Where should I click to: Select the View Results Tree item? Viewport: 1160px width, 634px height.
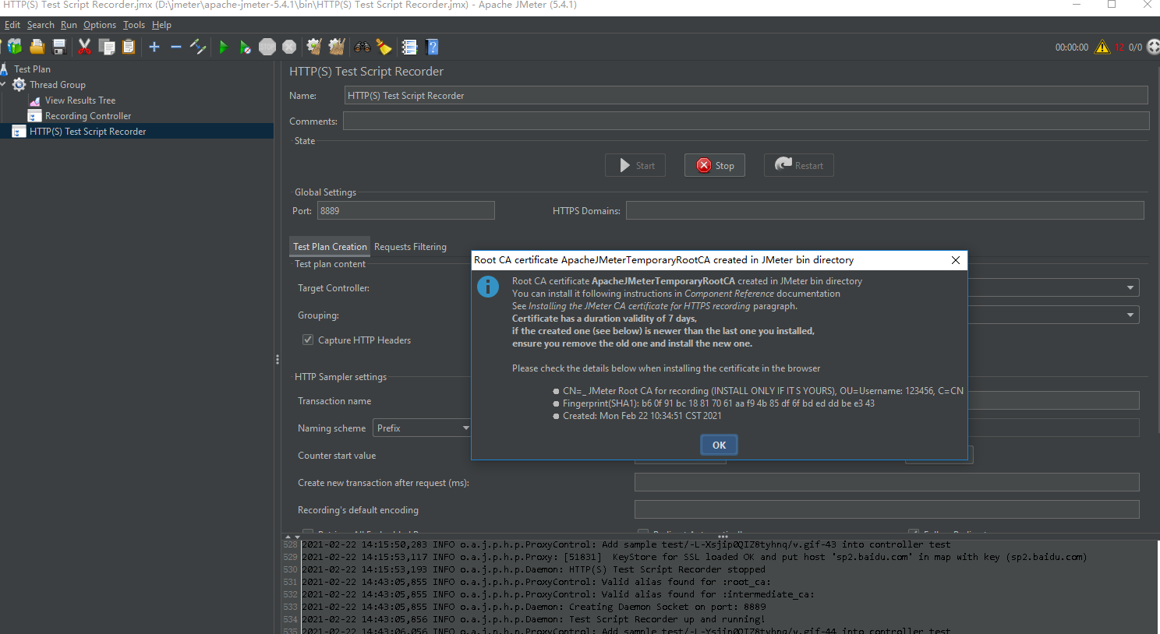coord(80,100)
